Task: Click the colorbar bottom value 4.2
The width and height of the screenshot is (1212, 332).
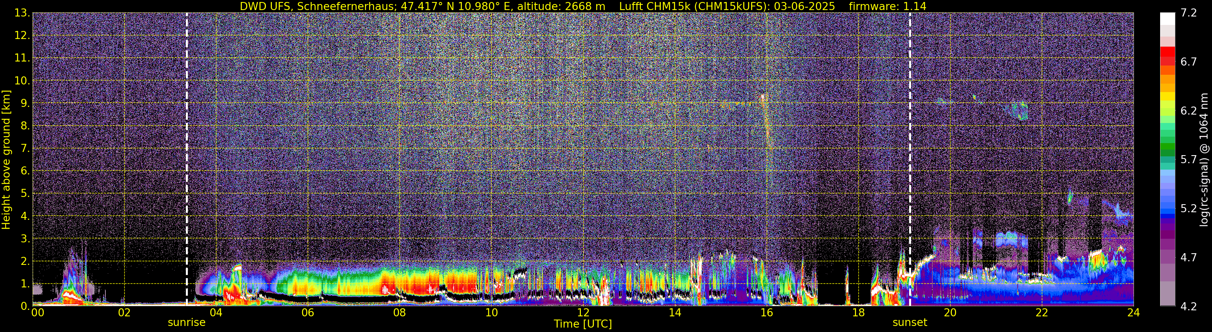Action: [x=1189, y=307]
